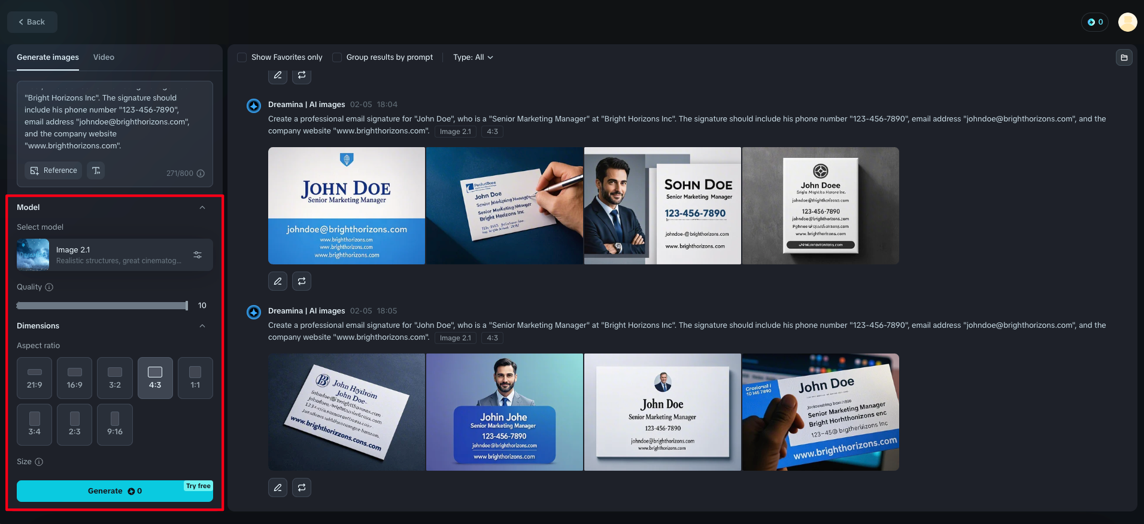Select the 16:9 aspect ratio

point(75,378)
